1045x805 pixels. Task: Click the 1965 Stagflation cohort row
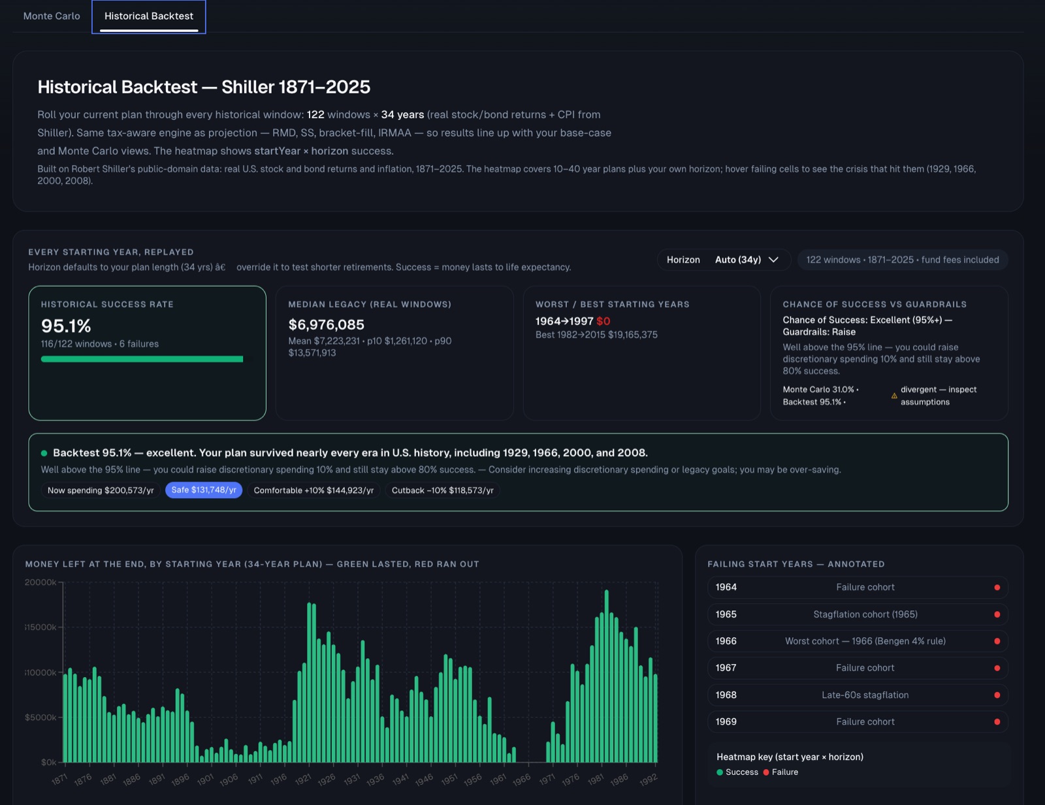[x=858, y=614]
